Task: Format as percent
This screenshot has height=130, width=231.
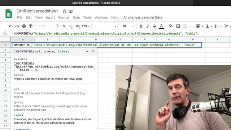Action: click(x=64, y=26)
